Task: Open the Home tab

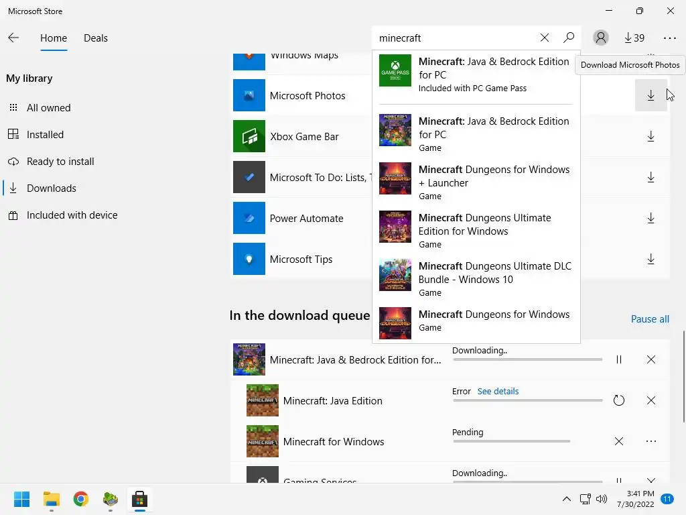Action: click(x=54, y=38)
